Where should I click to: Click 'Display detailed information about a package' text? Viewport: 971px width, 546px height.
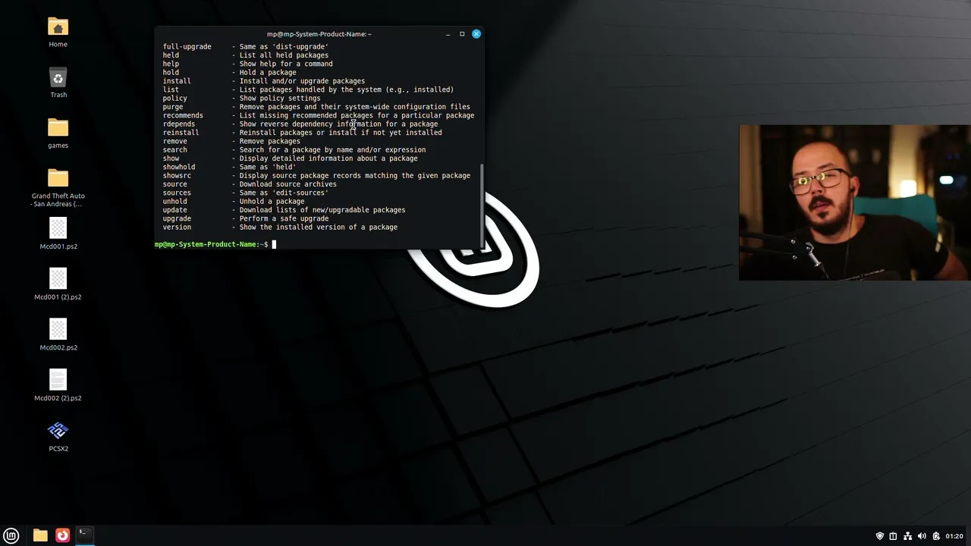coord(328,158)
